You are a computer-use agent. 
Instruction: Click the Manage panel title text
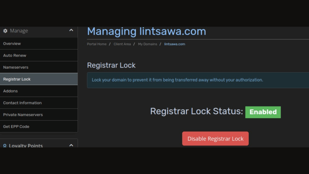[19, 31]
